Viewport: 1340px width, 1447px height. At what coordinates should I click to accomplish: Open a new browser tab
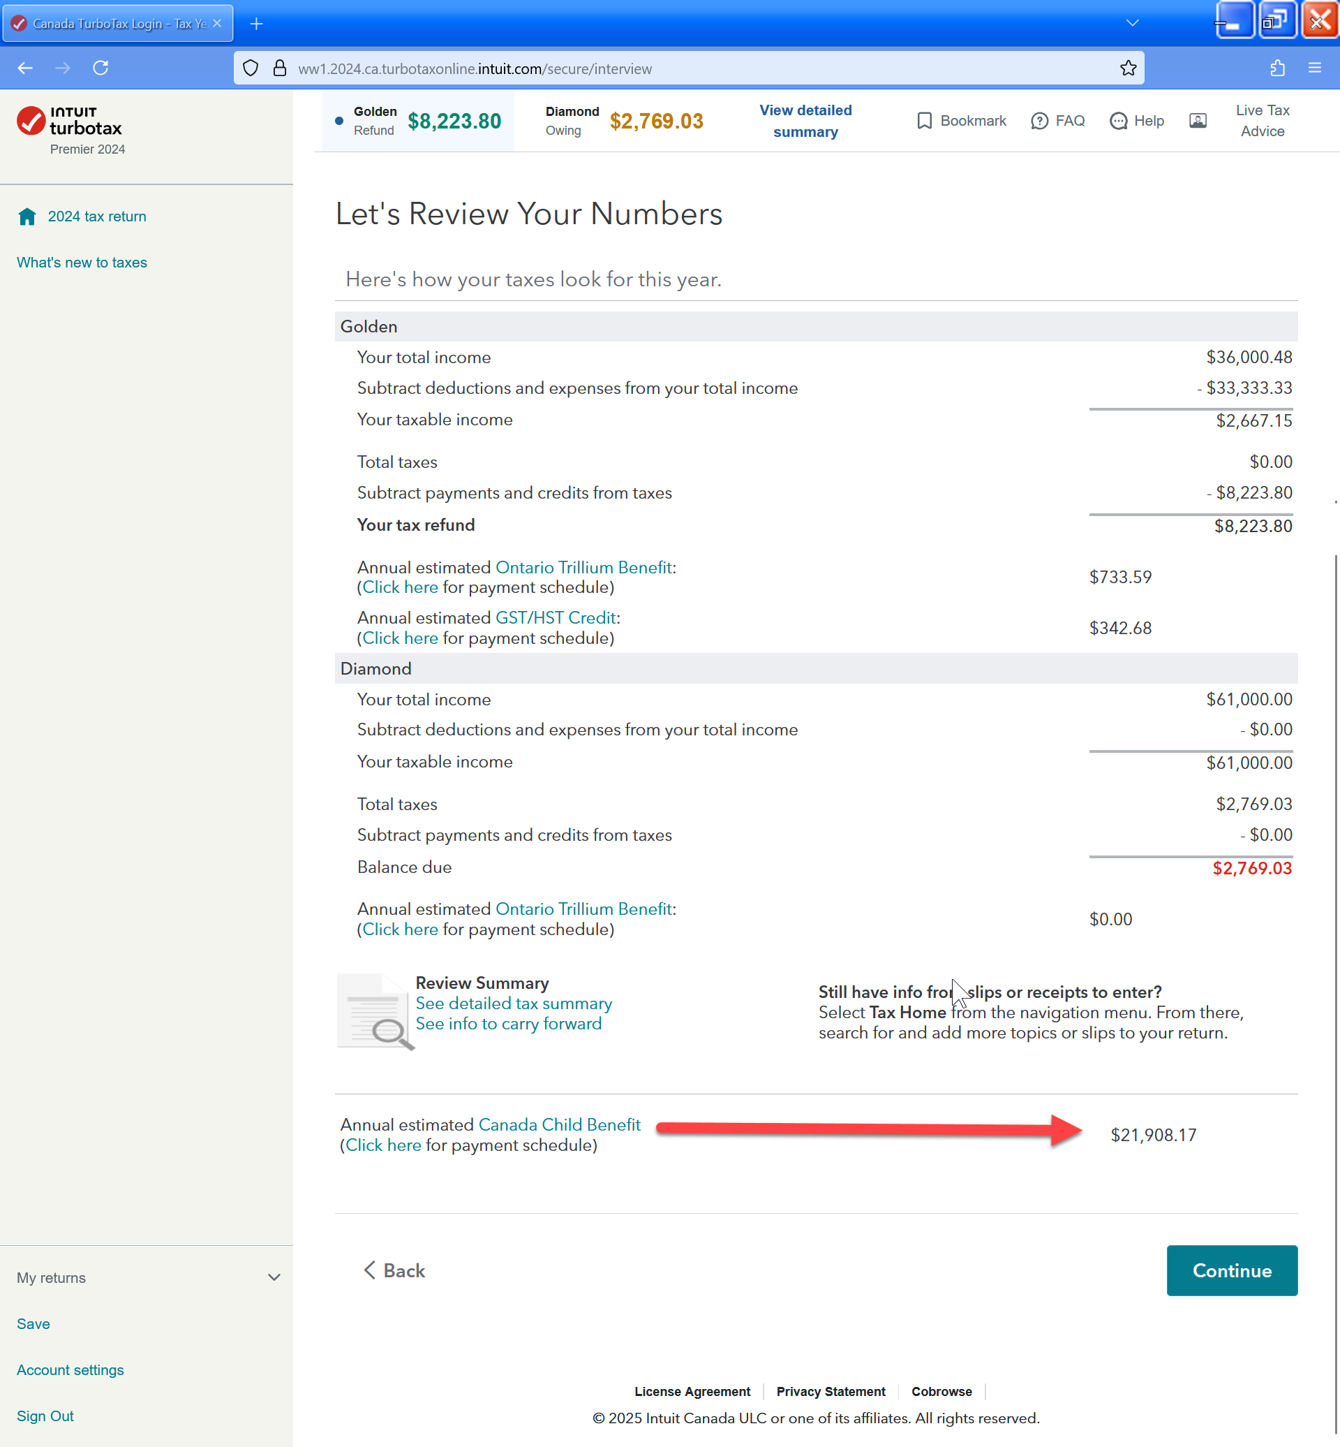click(256, 24)
